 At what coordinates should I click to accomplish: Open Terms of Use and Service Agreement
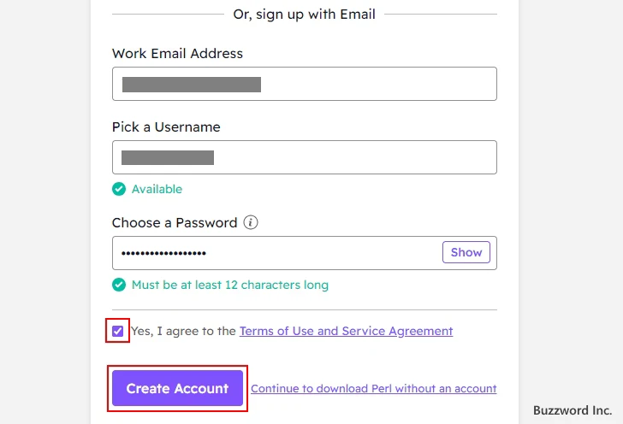pos(346,331)
